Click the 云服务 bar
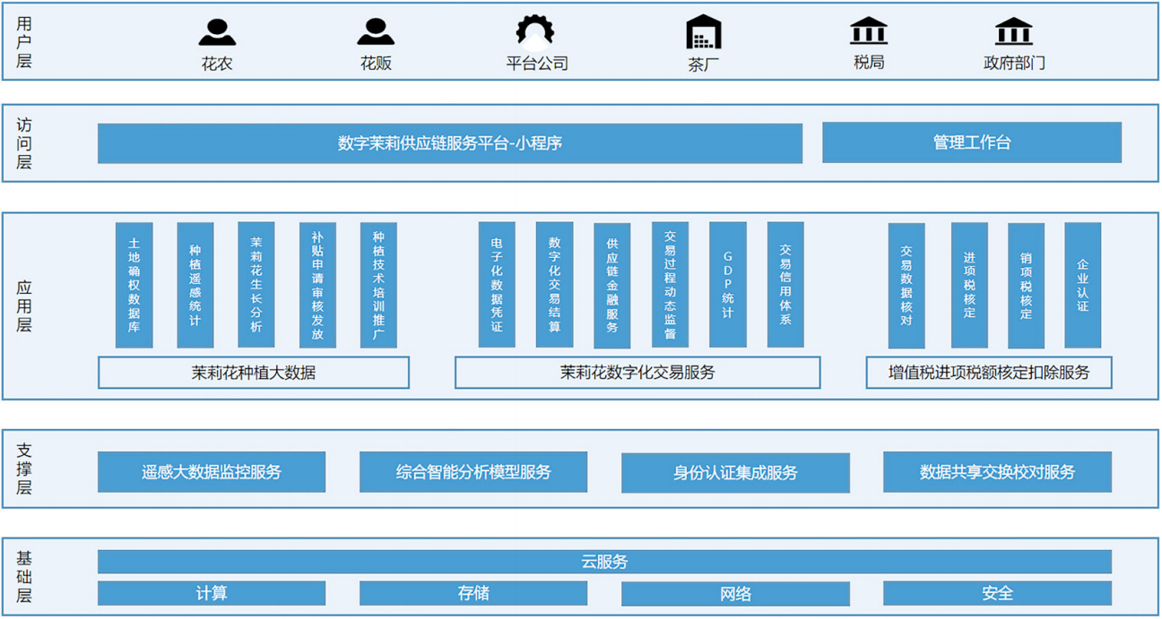The height and width of the screenshot is (619, 1162). coord(604,562)
